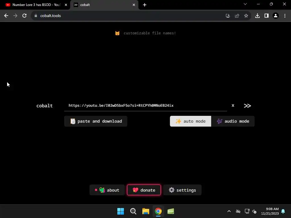
Task: Click the browser forward arrow
Action: pos(15,16)
